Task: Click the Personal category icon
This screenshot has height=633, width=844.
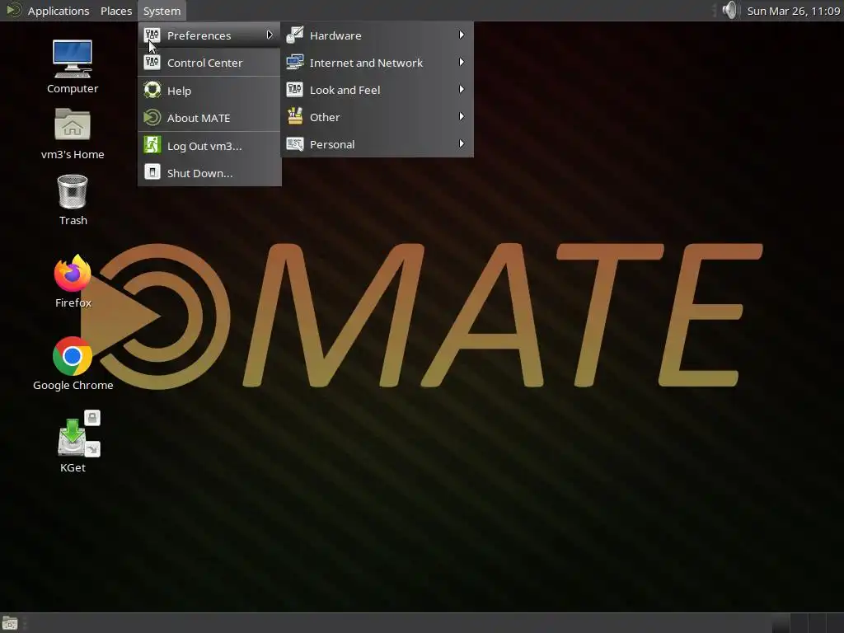Action: 294,143
